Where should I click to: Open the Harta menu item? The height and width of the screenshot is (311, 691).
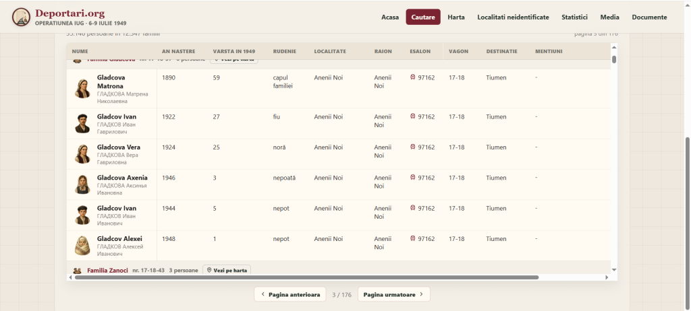tap(455, 17)
